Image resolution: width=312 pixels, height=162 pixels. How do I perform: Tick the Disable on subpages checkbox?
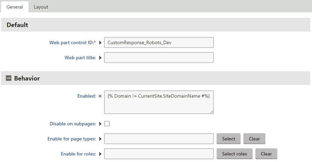click(x=107, y=124)
